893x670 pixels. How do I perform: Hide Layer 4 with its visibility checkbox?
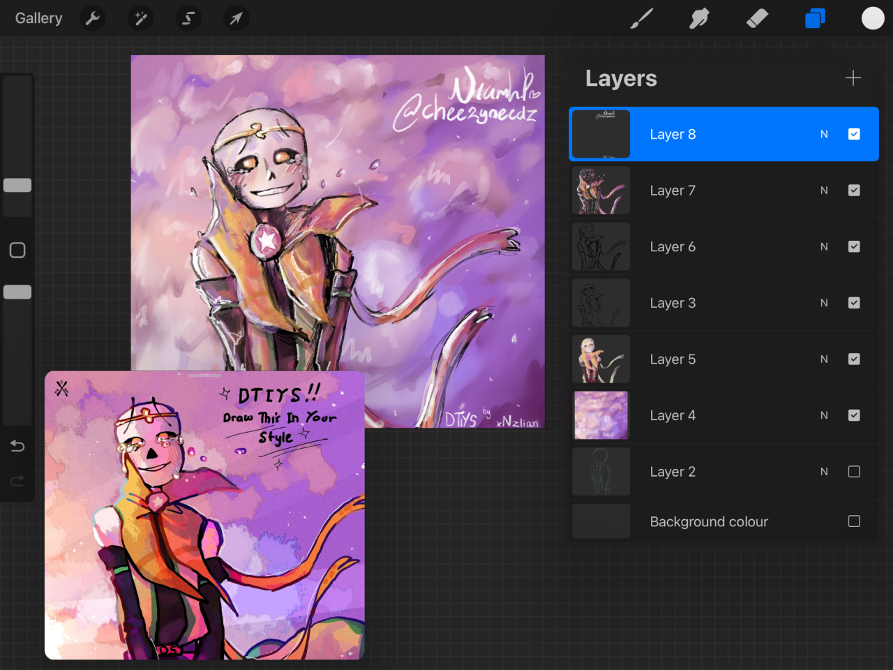tap(854, 415)
